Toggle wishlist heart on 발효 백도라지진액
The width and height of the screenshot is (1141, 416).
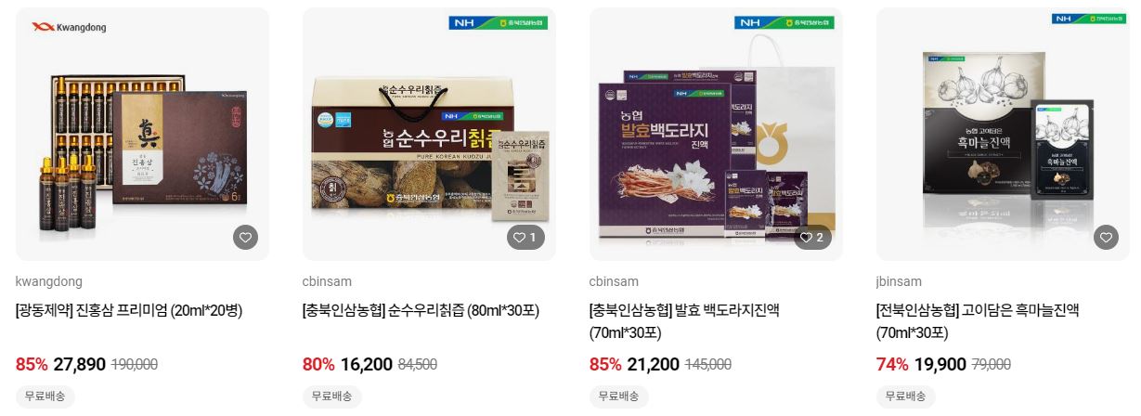812,238
